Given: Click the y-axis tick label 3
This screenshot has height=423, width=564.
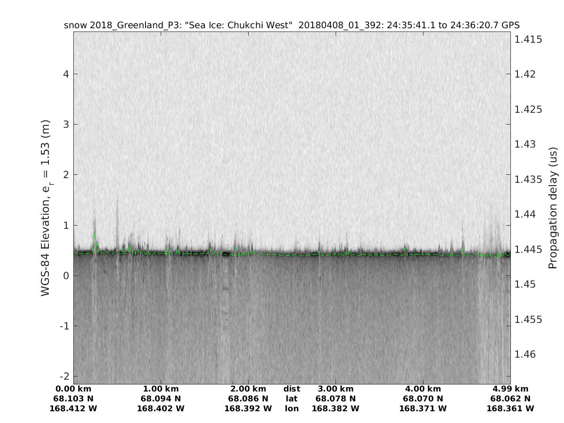Looking at the screenshot, I should tap(66, 124).
